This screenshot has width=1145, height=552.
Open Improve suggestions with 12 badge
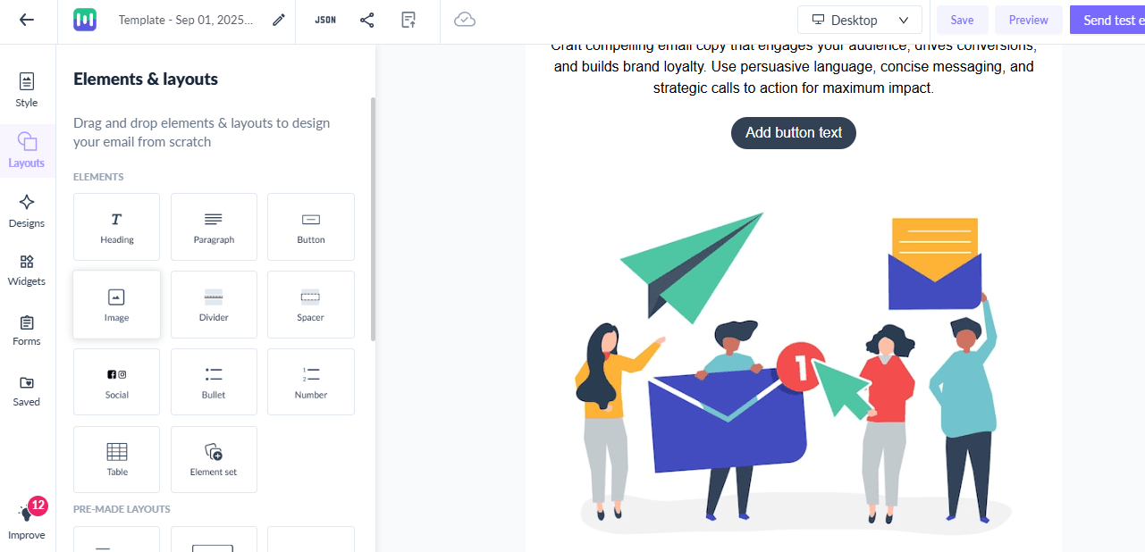pos(27,520)
